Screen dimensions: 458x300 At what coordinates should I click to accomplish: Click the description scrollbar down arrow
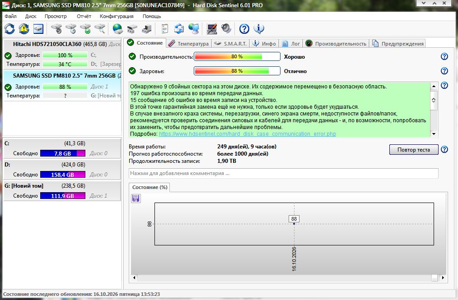click(434, 134)
